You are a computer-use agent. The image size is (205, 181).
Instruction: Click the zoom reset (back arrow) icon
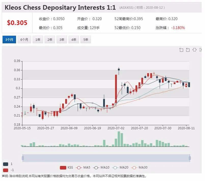click(x=188, y=50)
